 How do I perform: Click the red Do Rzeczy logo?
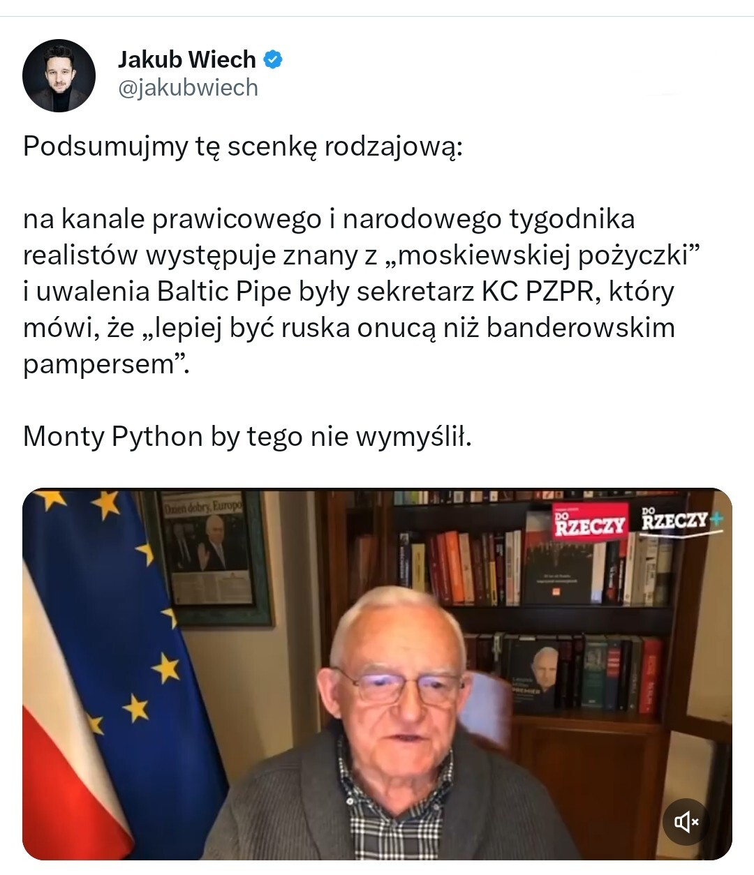pos(590,523)
